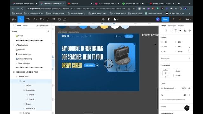Toggle constrain proportions icon
This screenshot has width=203, height=114.
189,47
